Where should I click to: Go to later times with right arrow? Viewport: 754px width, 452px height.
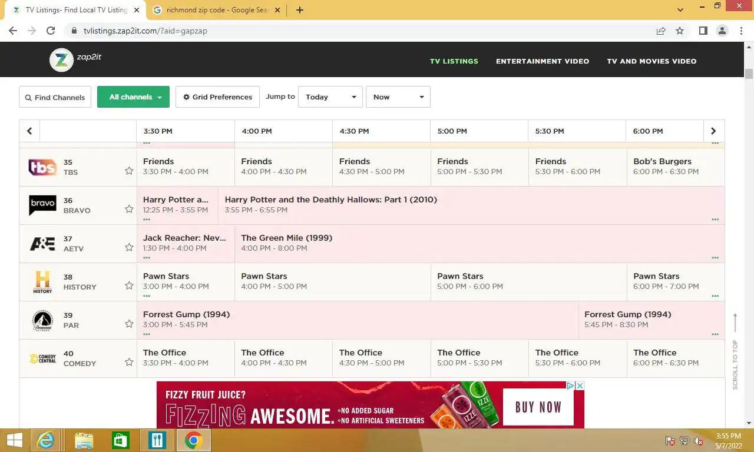coord(713,131)
